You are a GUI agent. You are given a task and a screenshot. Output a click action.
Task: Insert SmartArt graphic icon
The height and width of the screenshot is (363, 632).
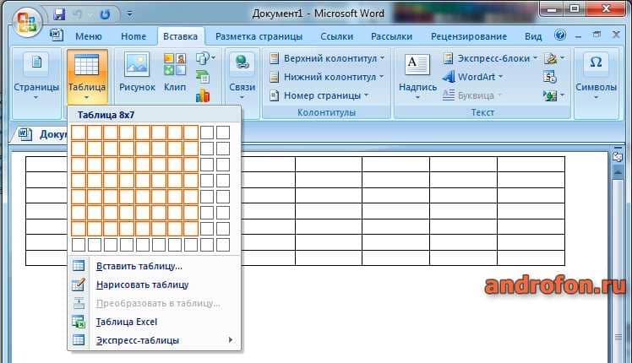point(203,77)
